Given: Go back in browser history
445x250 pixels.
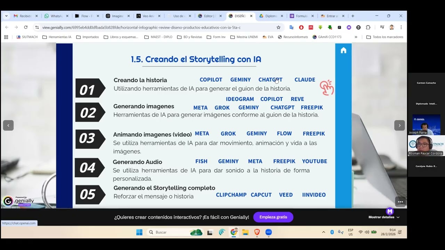Looking at the screenshot, I should pyautogui.click(x=7, y=27).
